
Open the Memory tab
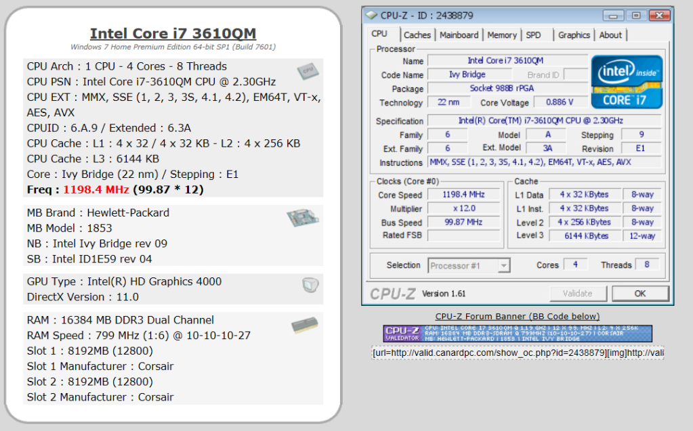(x=502, y=35)
